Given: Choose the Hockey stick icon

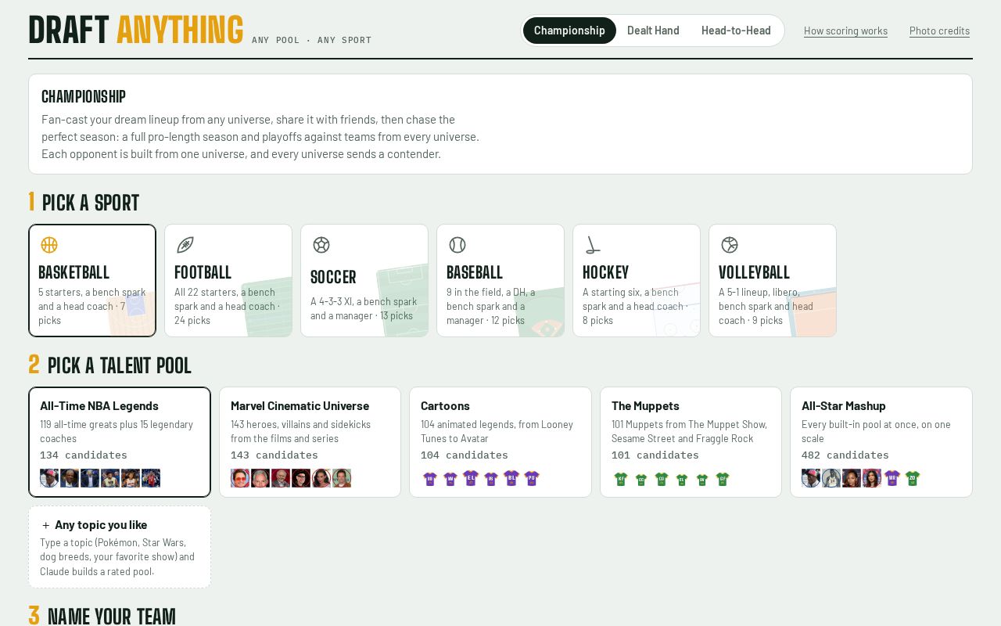Looking at the screenshot, I should (594, 245).
